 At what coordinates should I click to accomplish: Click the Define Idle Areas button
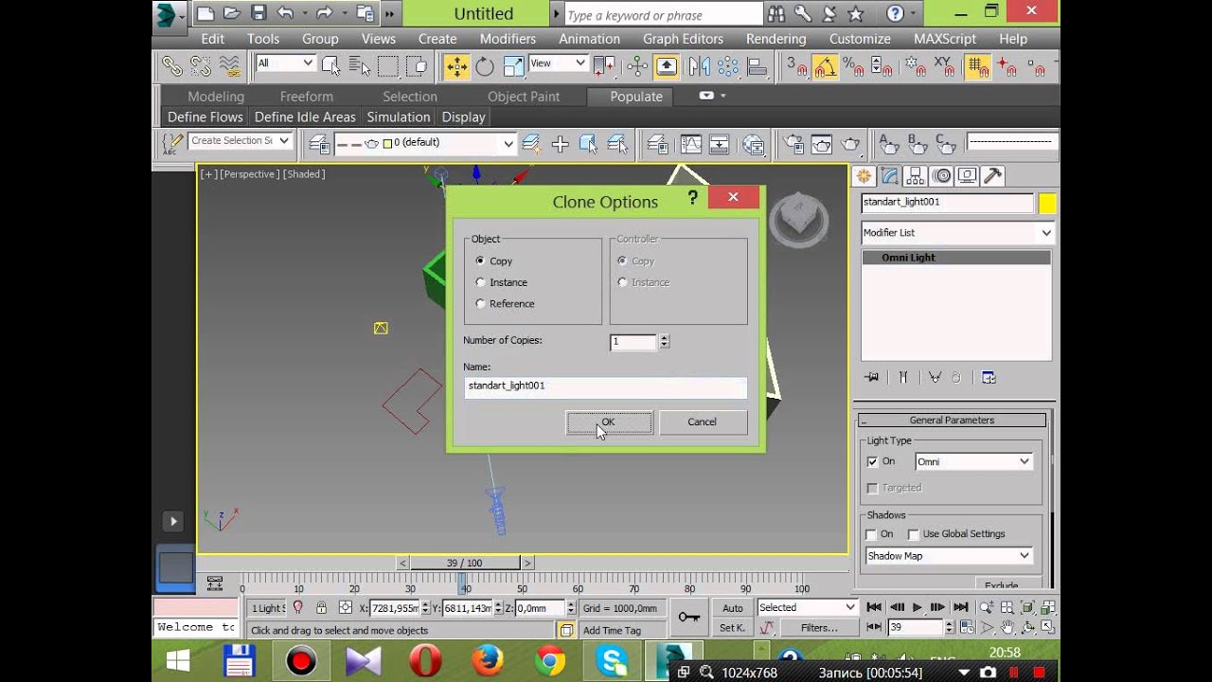tap(305, 117)
